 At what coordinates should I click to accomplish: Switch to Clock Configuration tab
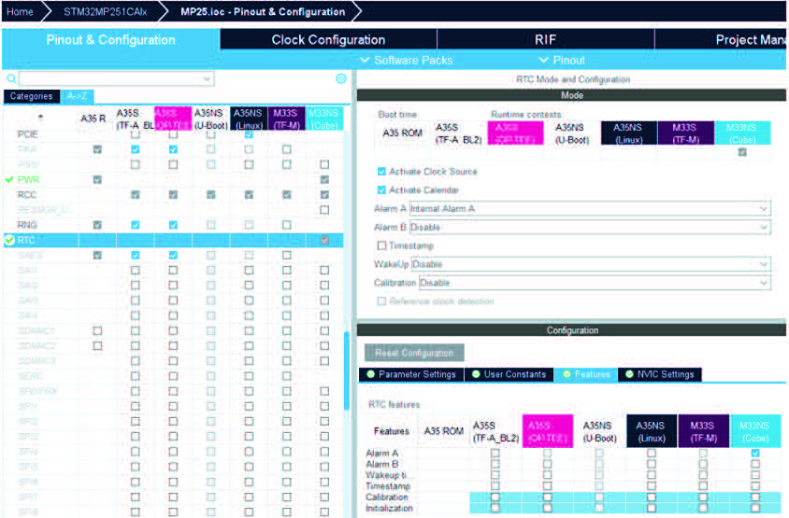point(328,40)
